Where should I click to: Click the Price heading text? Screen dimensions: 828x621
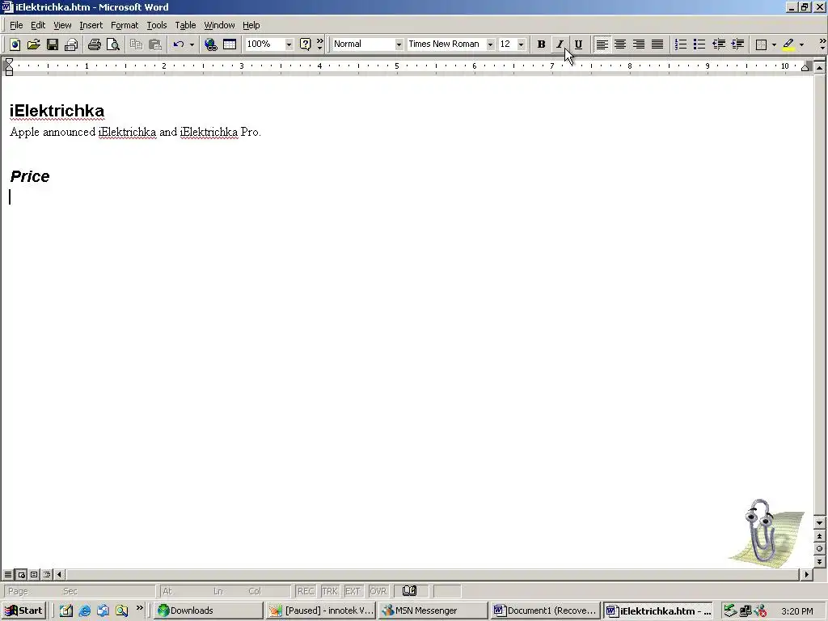pyautogui.click(x=30, y=176)
